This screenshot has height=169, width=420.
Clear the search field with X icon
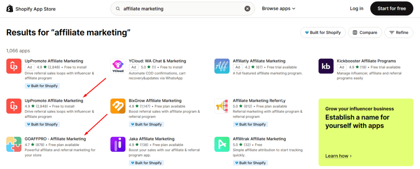(247, 9)
